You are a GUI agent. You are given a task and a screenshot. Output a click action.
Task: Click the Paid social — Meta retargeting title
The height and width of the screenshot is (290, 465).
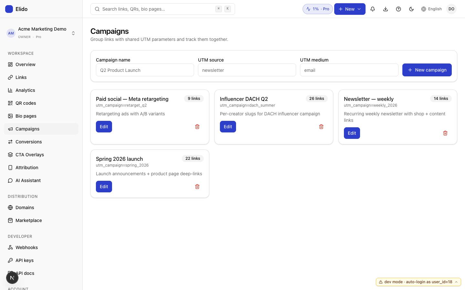(x=132, y=99)
